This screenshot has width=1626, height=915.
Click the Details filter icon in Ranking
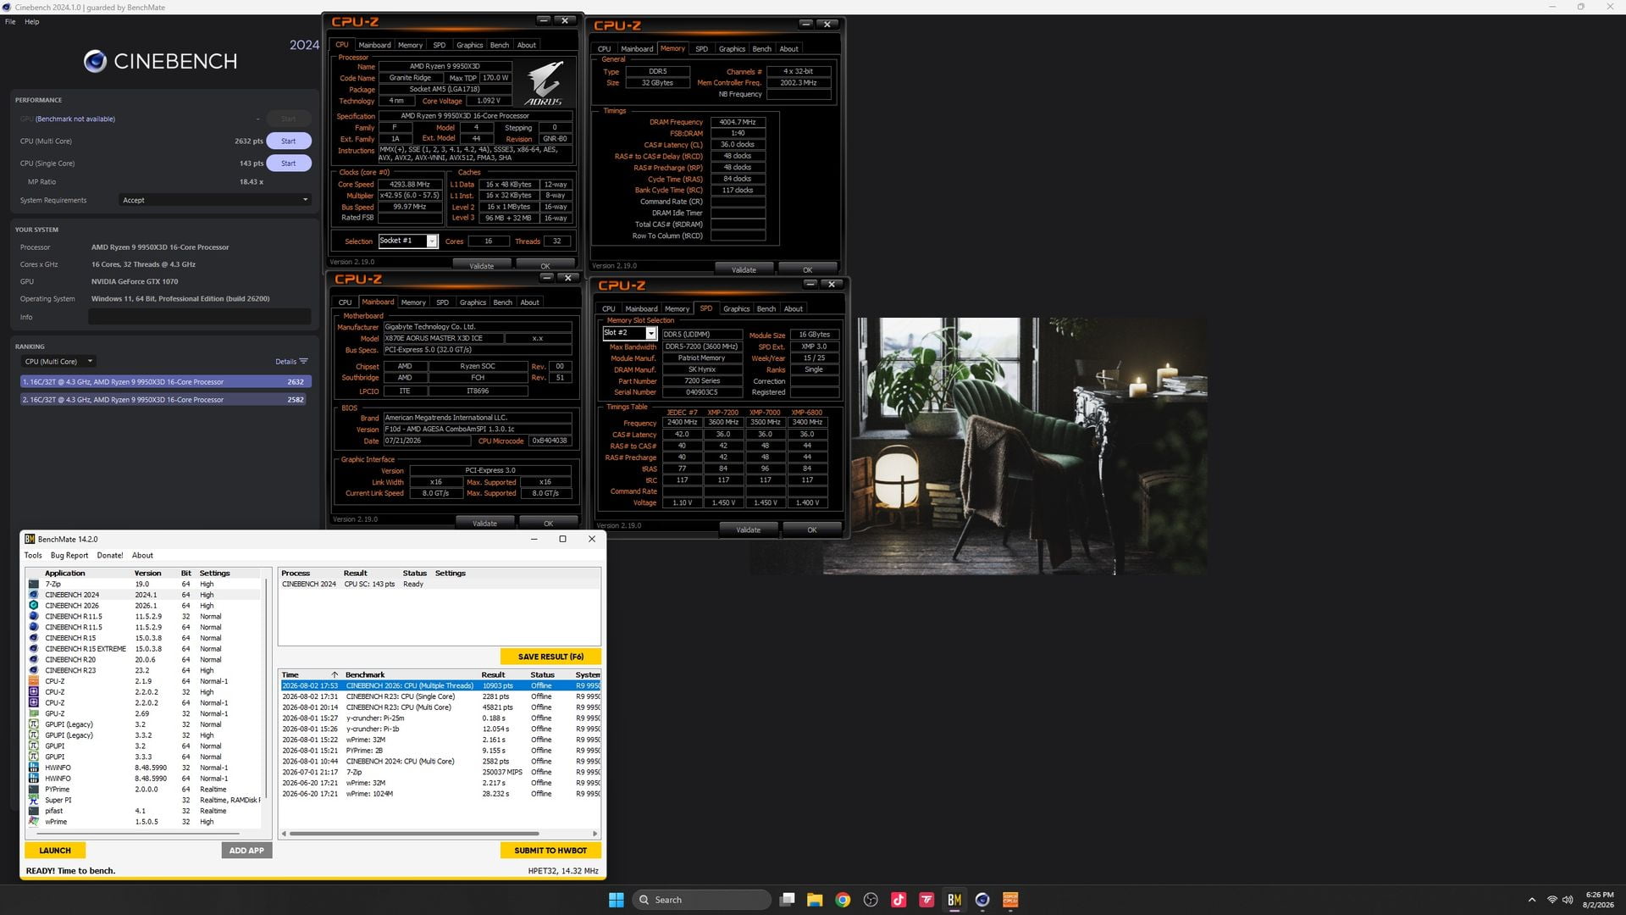(304, 362)
